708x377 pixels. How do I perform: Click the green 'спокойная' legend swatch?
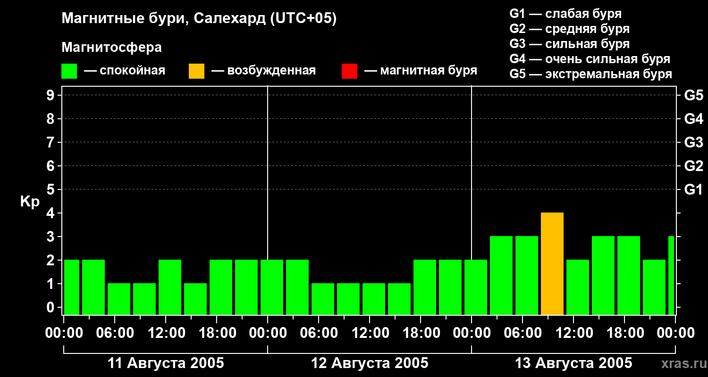click(69, 71)
